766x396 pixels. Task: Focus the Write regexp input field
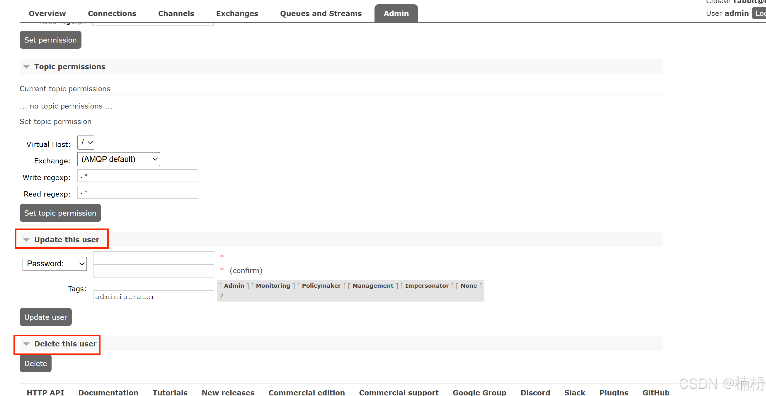pyautogui.click(x=137, y=176)
